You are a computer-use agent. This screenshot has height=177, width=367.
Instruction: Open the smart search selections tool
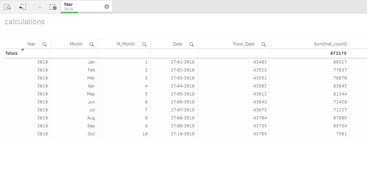(x=7, y=7)
